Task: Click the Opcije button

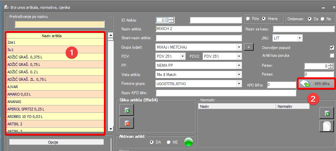Action: 56,142
